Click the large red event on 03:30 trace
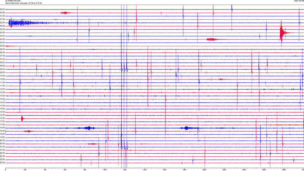Viewport: 304px width, 171px height. (x=283, y=33)
